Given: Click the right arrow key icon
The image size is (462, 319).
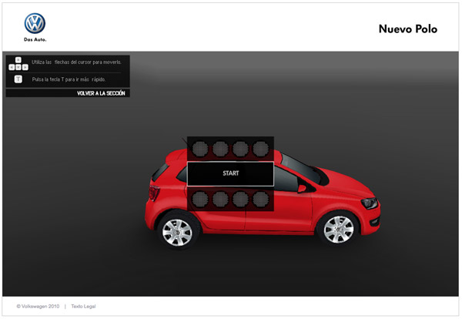Looking at the screenshot, I should tap(25, 67).
